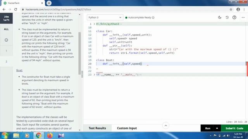Screen dimensions: 248x139
Task: Show hidden tray icons arrow
Action: 210,136
